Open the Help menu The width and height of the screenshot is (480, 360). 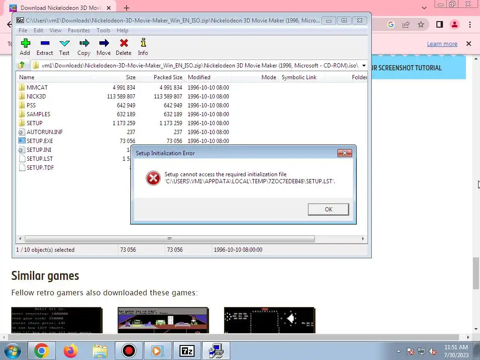click(122, 30)
